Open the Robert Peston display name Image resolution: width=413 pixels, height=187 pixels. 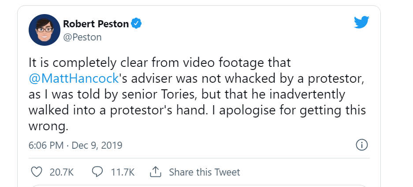point(97,23)
